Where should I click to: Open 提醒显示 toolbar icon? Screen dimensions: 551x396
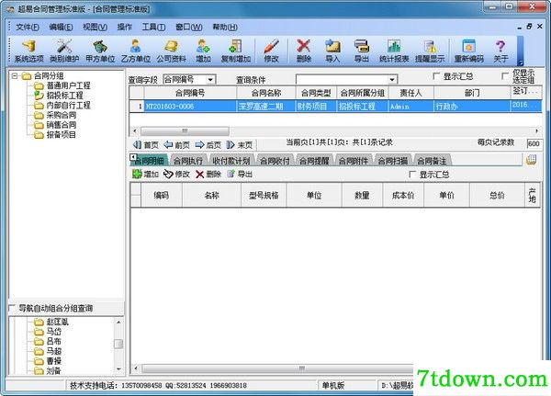[430, 51]
